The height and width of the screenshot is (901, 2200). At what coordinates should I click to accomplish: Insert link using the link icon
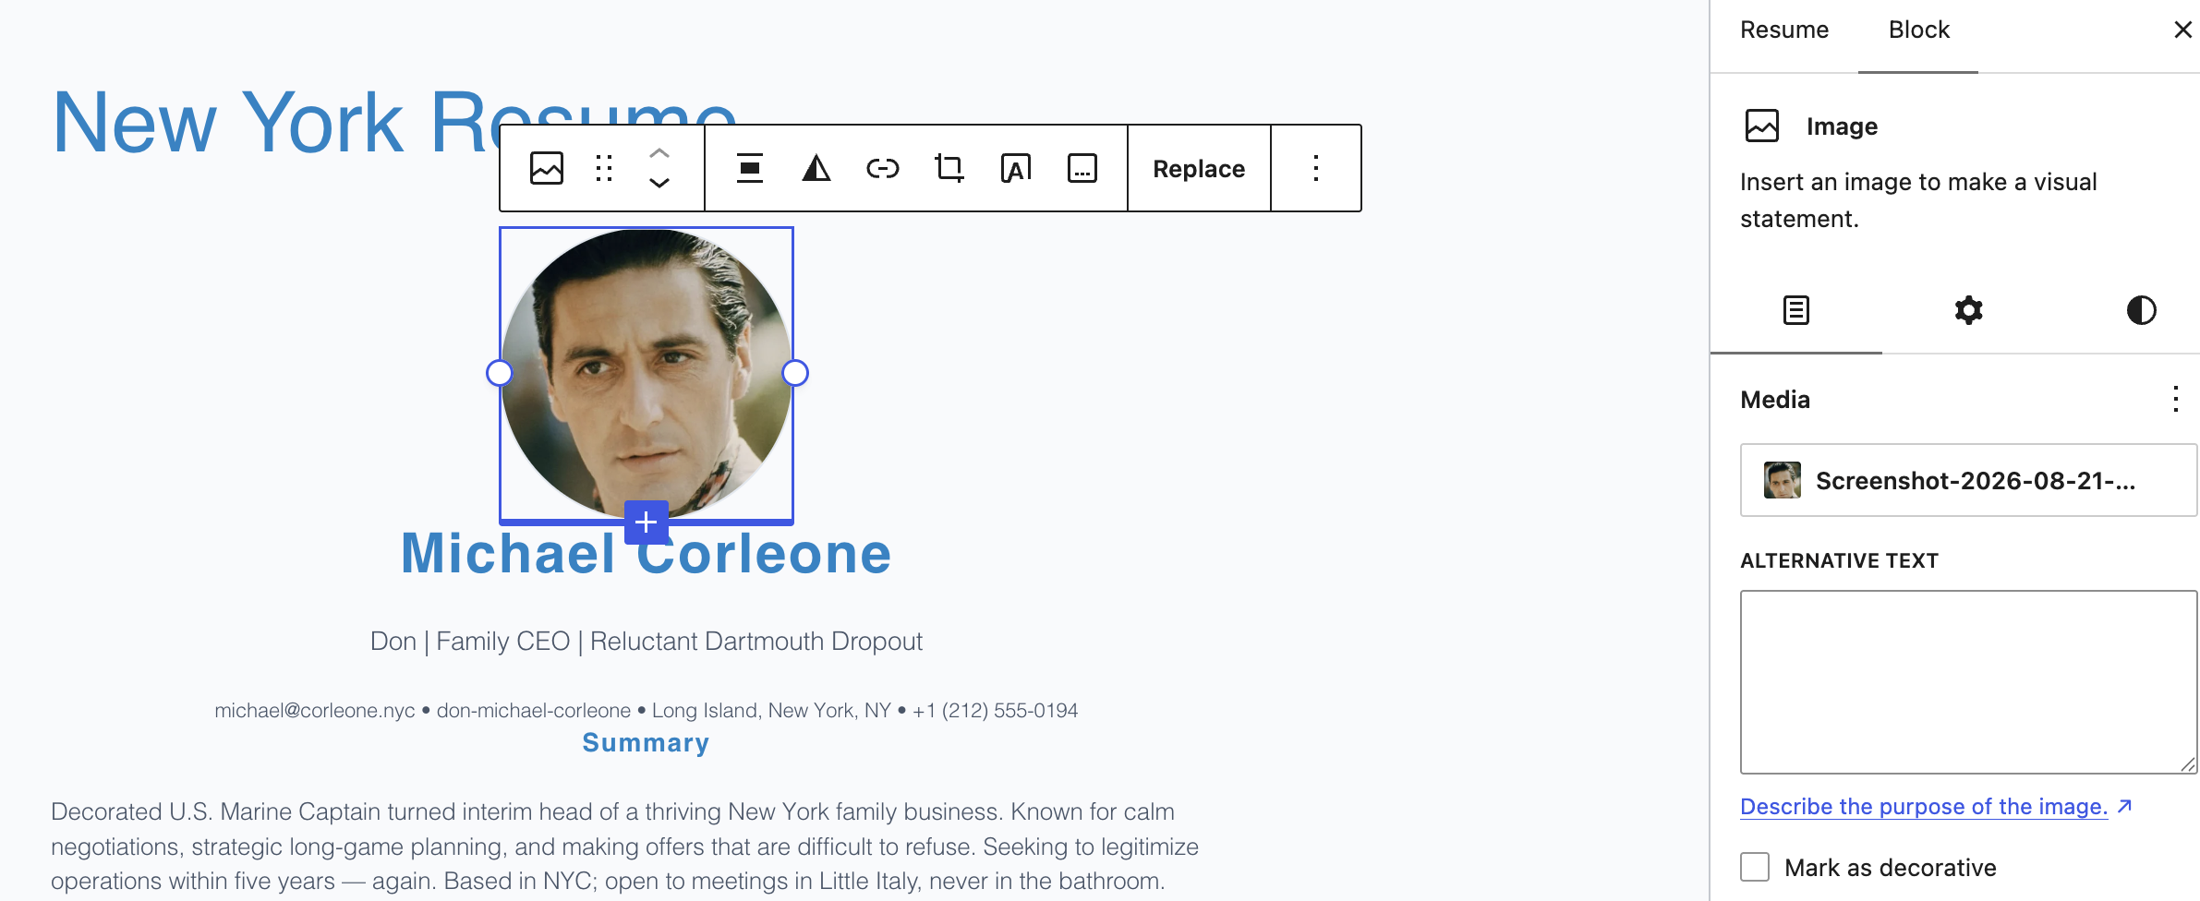[883, 168]
